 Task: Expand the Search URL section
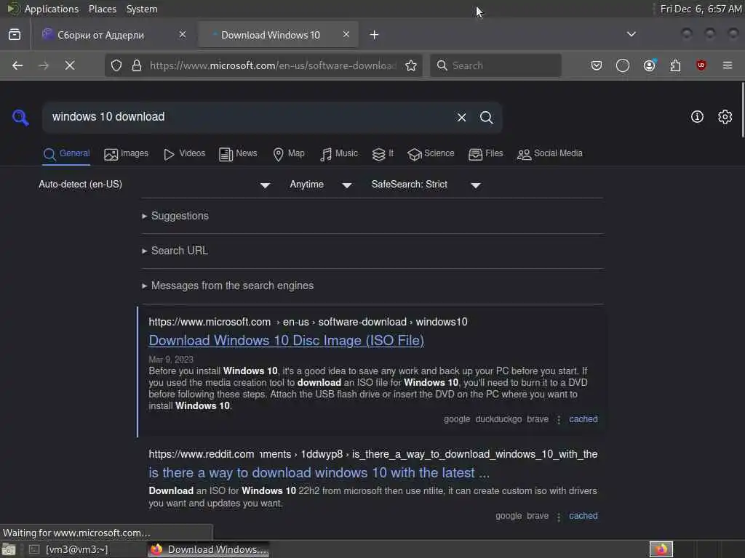click(x=175, y=251)
